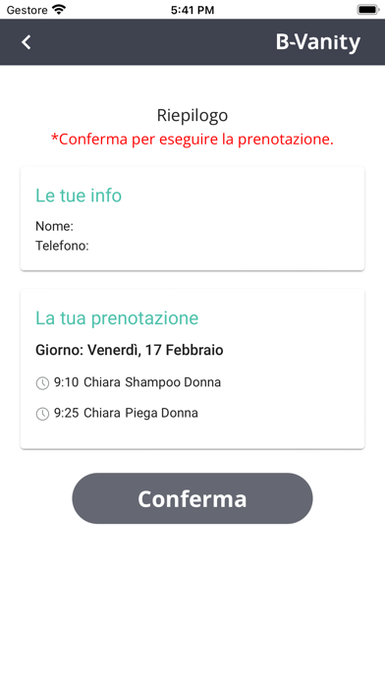Tap the back arrow in header
This screenshot has height=684, width=385.
point(27,42)
